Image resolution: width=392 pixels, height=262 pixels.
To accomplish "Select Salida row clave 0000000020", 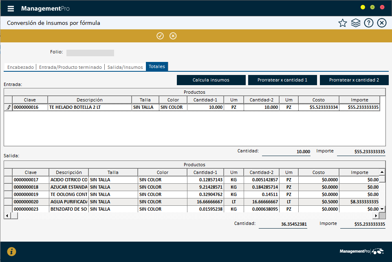I will coord(31,202).
